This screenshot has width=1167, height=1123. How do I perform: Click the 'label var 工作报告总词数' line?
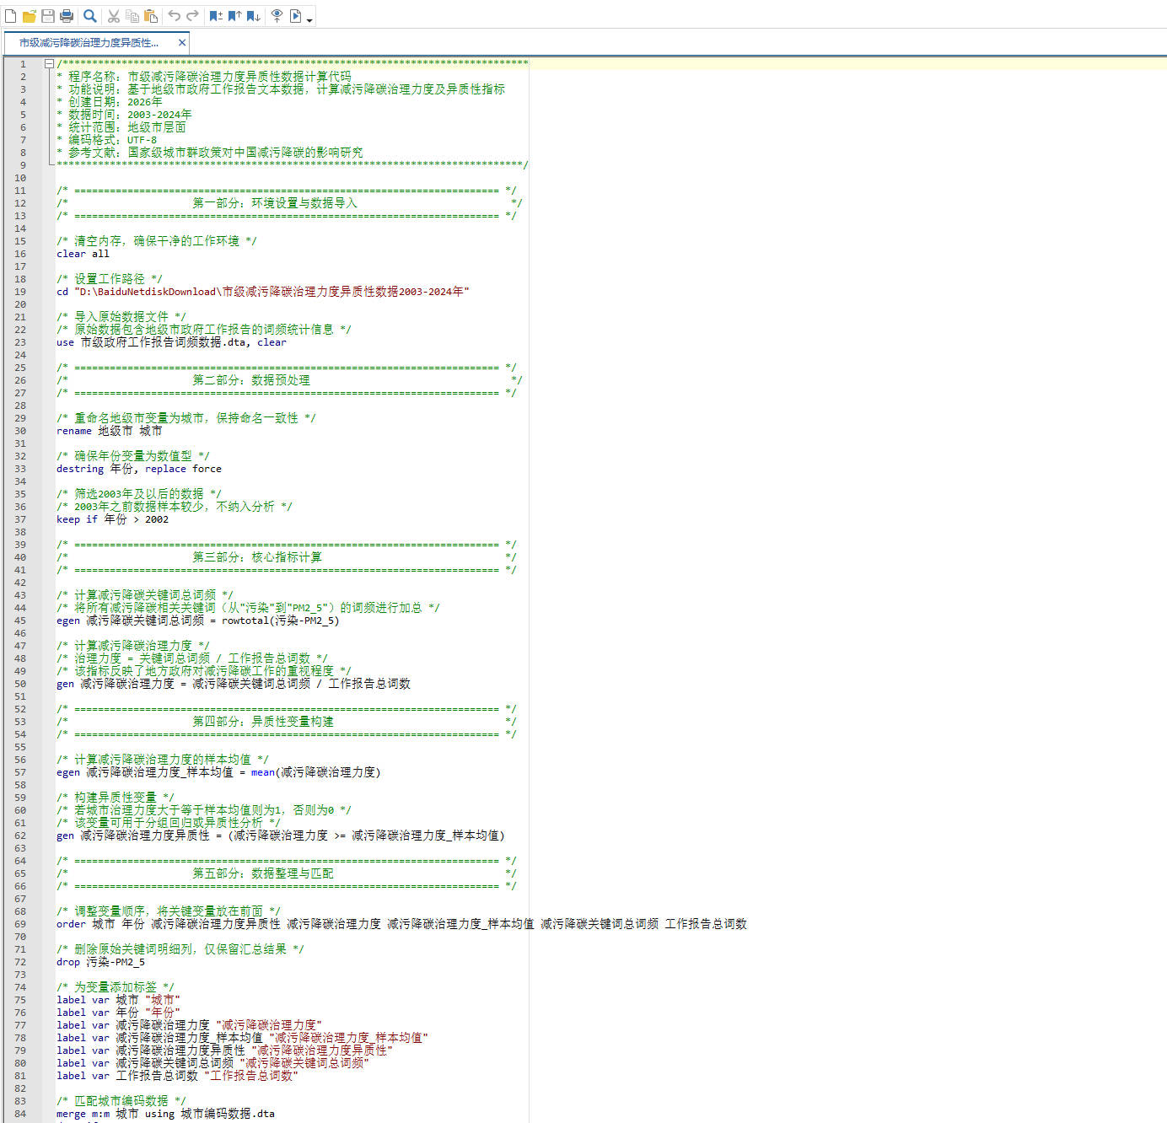click(178, 1076)
